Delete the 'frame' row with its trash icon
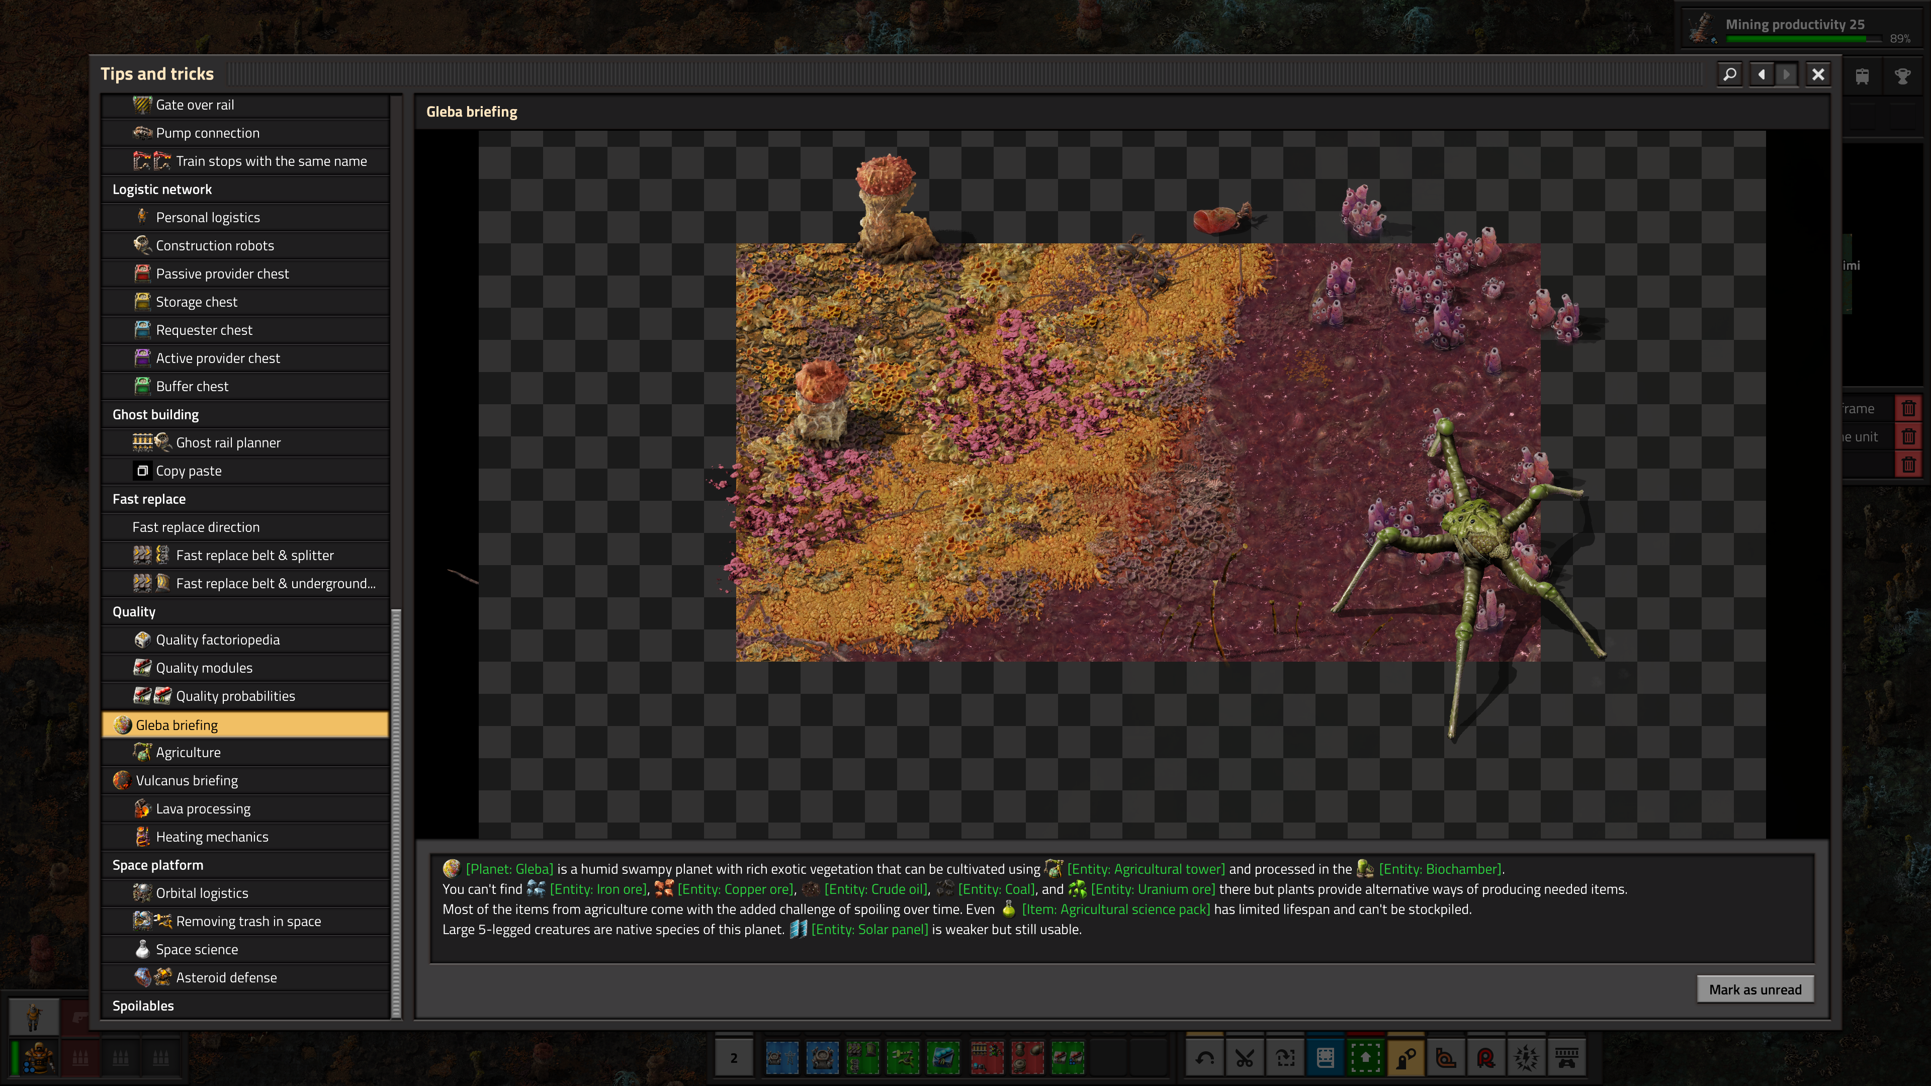Screen dimensions: 1931x1086 coord(1908,408)
